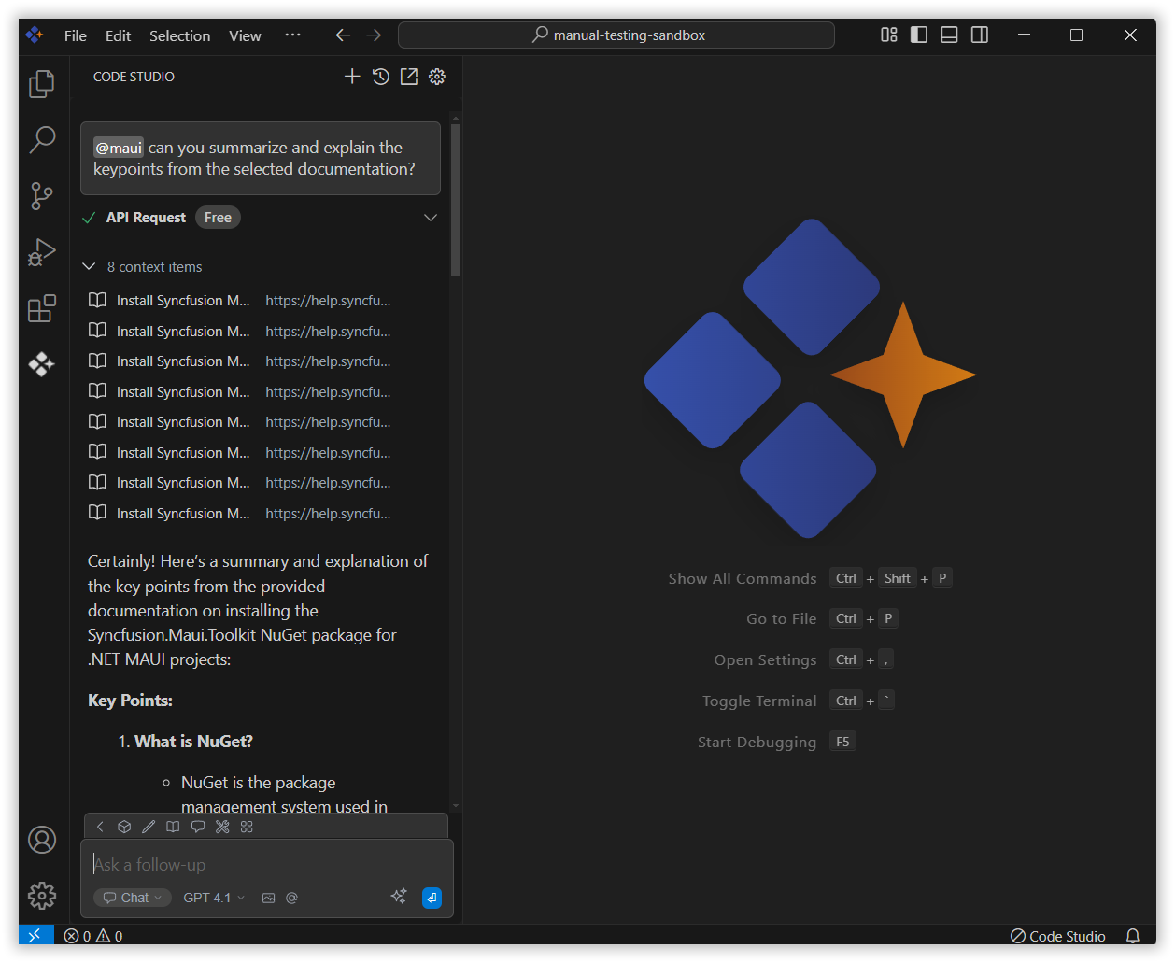Send the message with the blue submit button
This screenshot has height=963, width=1175.
(x=432, y=898)
